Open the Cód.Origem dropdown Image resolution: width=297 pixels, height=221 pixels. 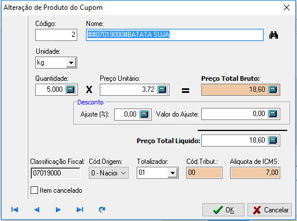coord(108,173)
